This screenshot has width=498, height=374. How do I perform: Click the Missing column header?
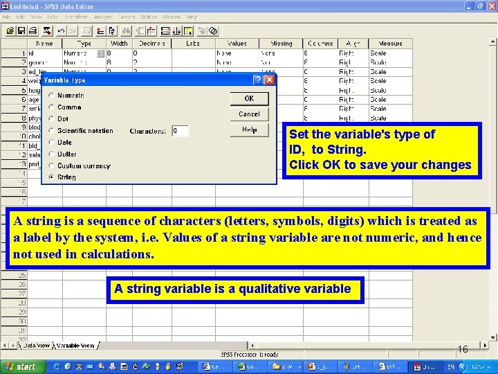281,44
